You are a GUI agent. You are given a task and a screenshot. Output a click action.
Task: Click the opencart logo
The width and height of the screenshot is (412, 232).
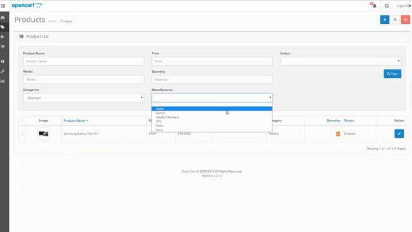point(27,6)
